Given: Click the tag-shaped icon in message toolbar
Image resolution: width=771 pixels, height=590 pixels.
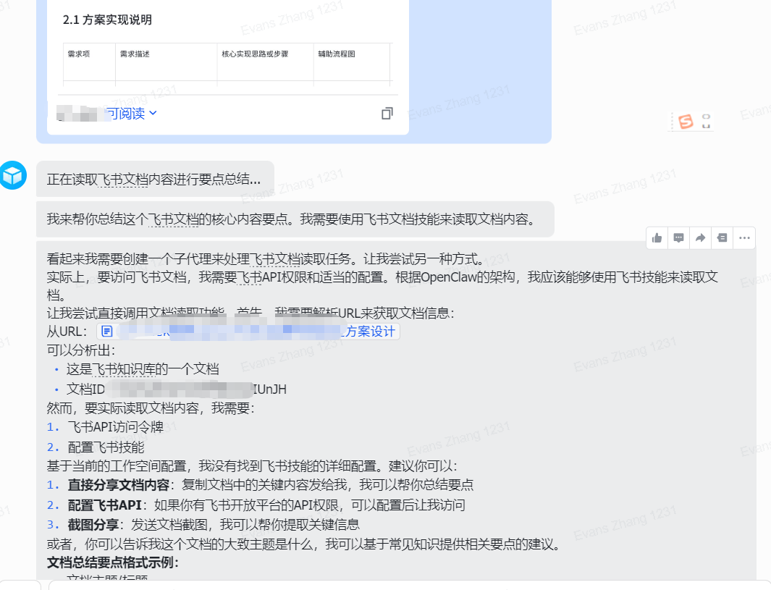Looking at the screenshot, I should click(x=722, y=238).
